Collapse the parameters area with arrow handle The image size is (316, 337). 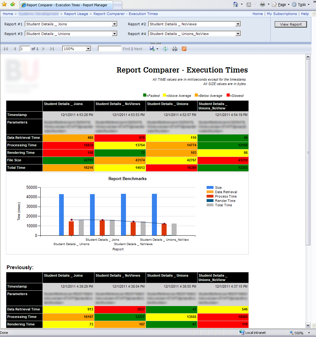tap(156, 43)
